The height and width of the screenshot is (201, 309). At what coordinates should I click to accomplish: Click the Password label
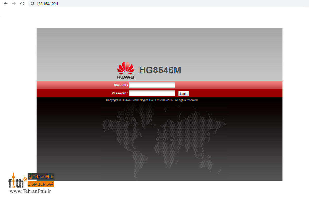tap(120, 93)
